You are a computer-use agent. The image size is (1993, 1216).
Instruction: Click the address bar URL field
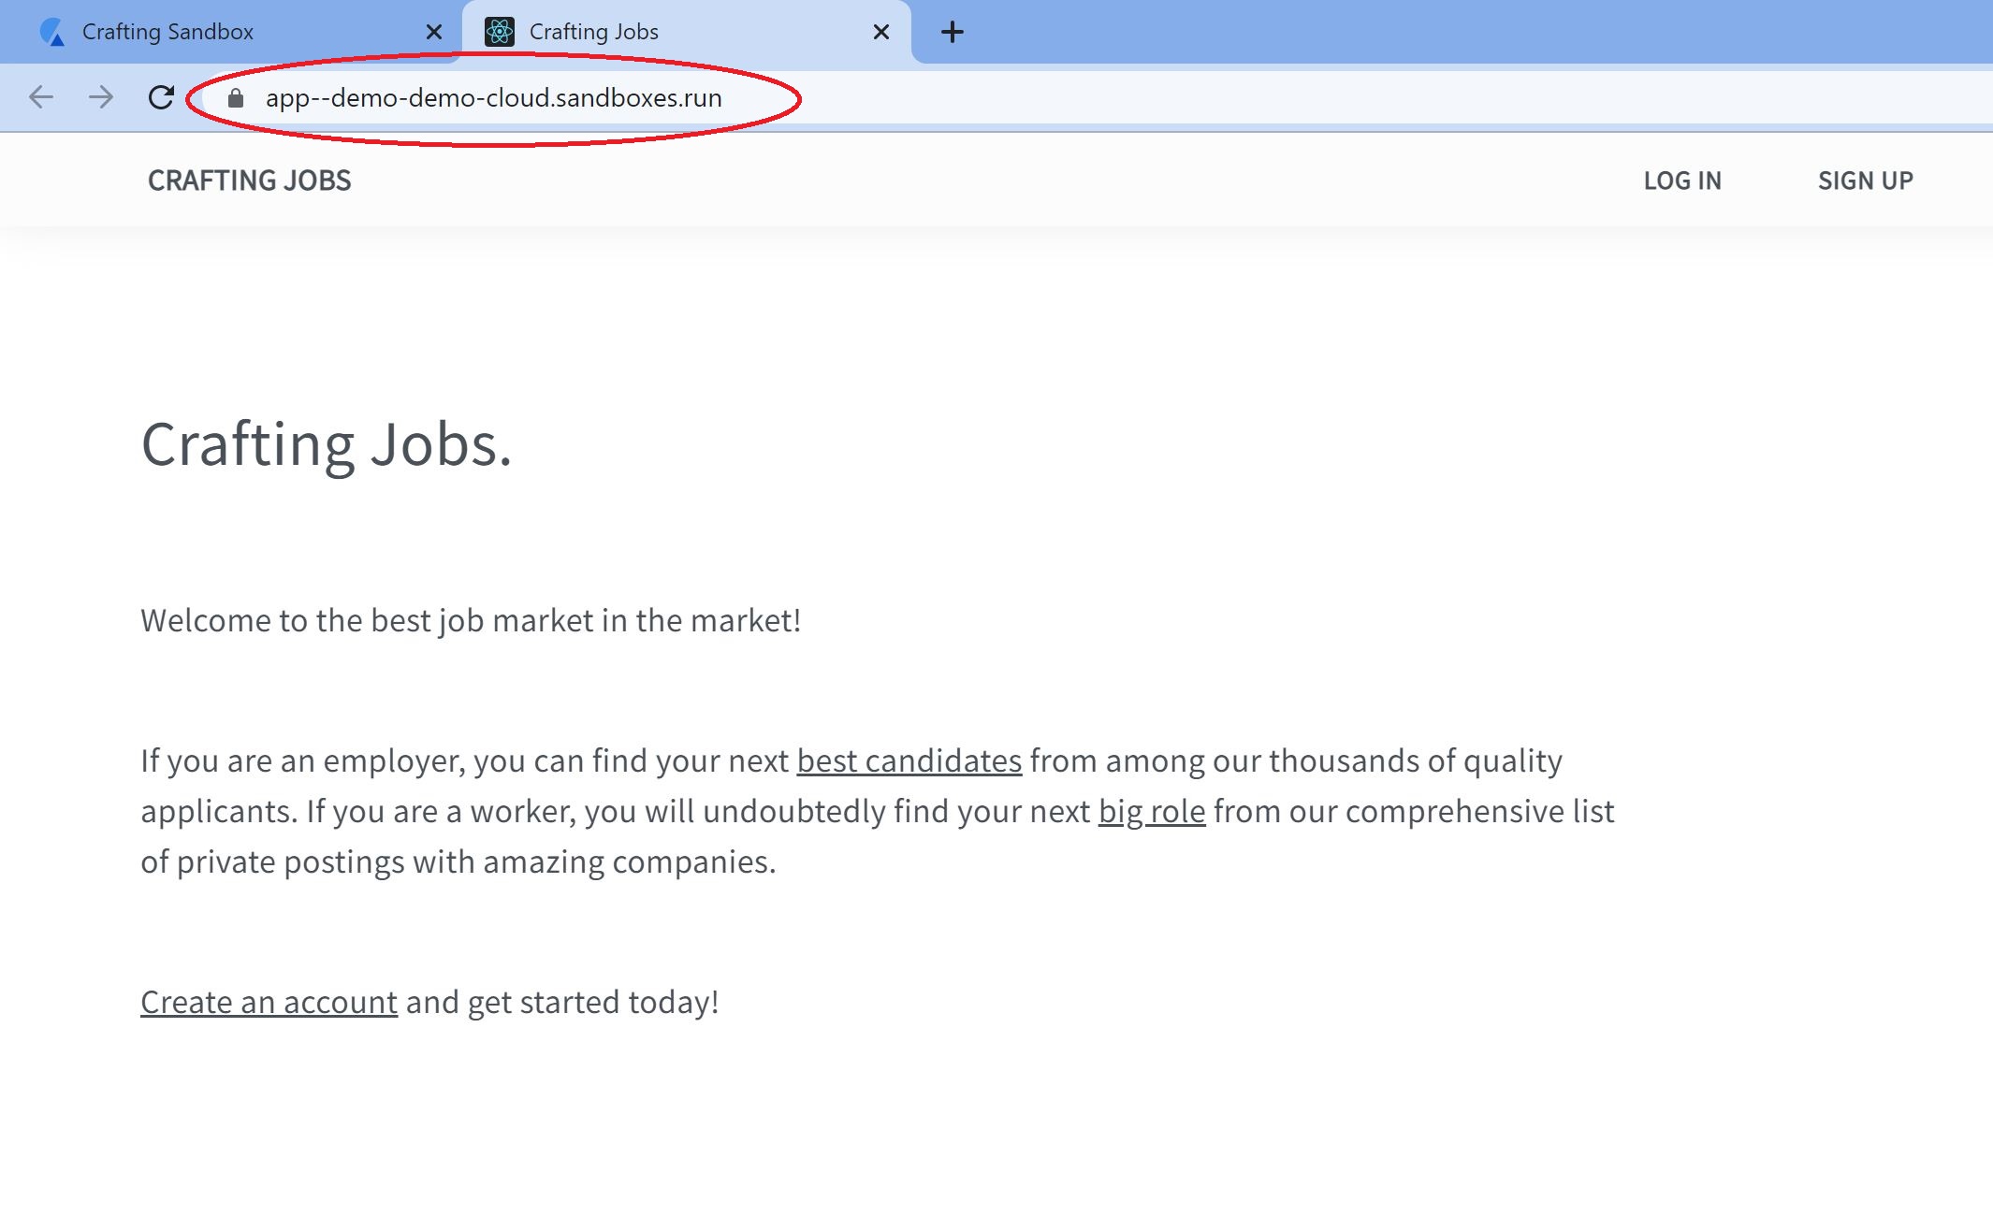[x=494, y=98]
